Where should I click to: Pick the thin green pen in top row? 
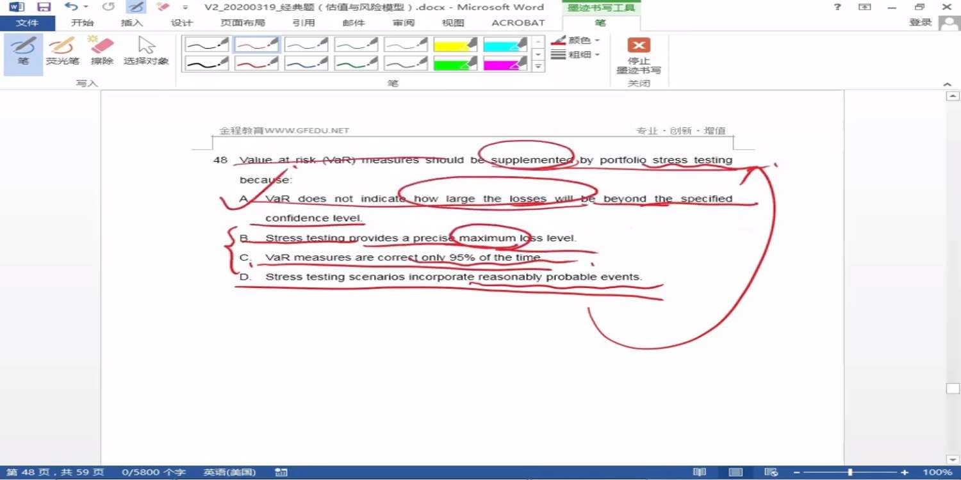pos(356,45)
